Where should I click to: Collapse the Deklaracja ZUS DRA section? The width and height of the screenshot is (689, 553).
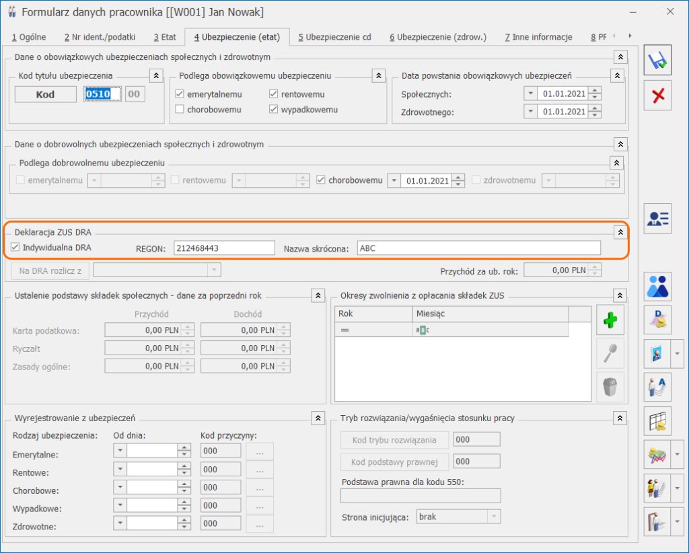(619, 231)
